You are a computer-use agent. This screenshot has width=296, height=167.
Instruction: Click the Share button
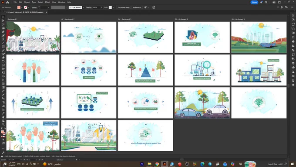coord(254,2)
